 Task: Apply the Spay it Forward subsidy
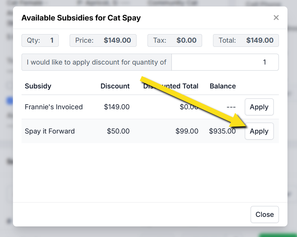point(259,131)
